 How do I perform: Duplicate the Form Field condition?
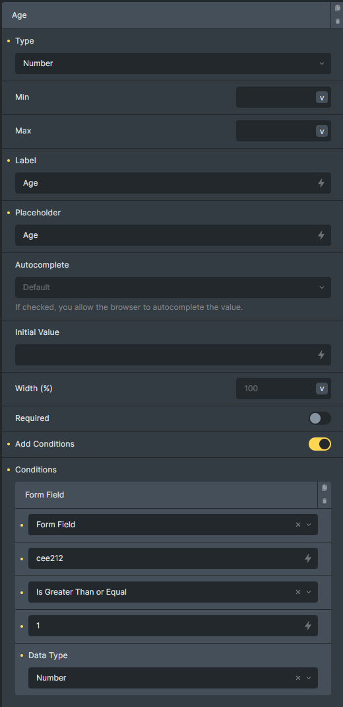pyautogui.click(x=325, y=488)
